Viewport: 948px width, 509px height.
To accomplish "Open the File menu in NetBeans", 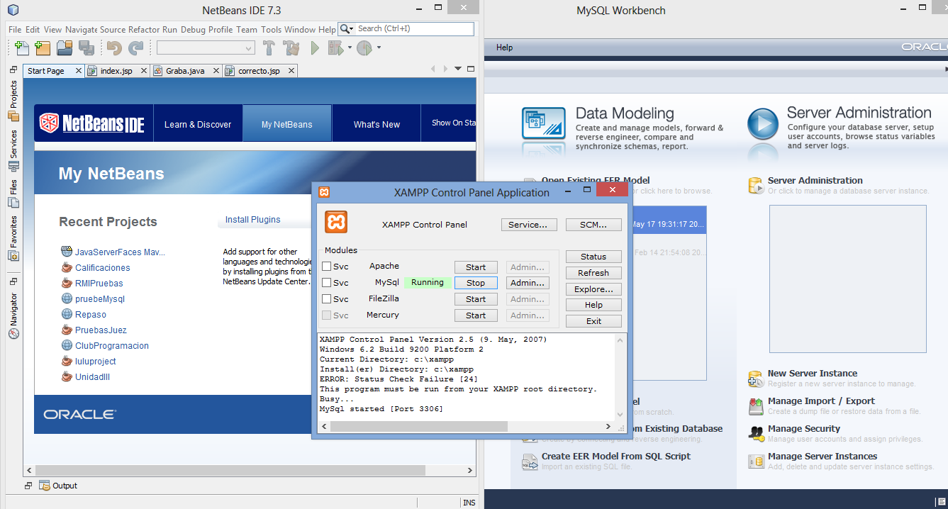I will coord(15,30).
